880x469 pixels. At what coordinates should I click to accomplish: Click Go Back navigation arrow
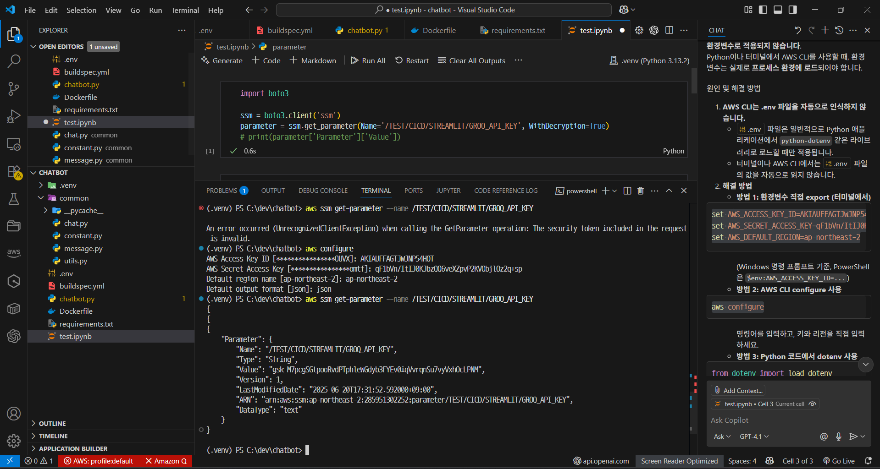pos(249,10)
